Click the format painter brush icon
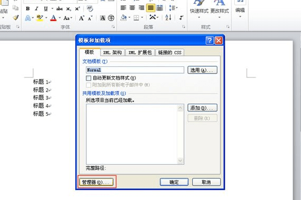The height and width of the screenshot is (200, 301). 16,18
